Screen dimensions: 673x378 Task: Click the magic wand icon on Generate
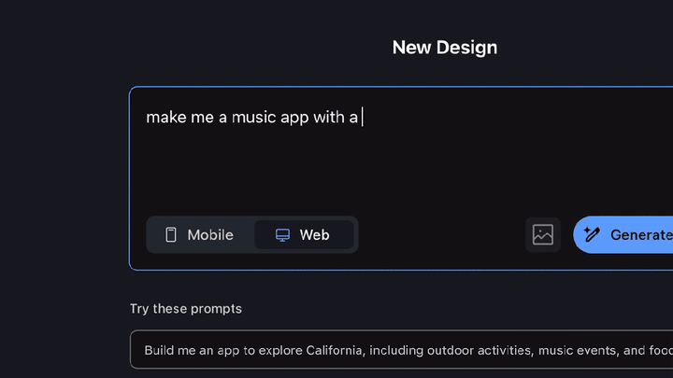tap(592, 234)
